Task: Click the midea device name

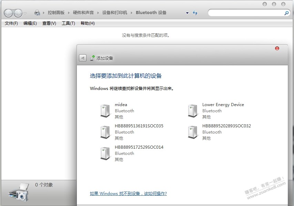Action: coord(121,105)
